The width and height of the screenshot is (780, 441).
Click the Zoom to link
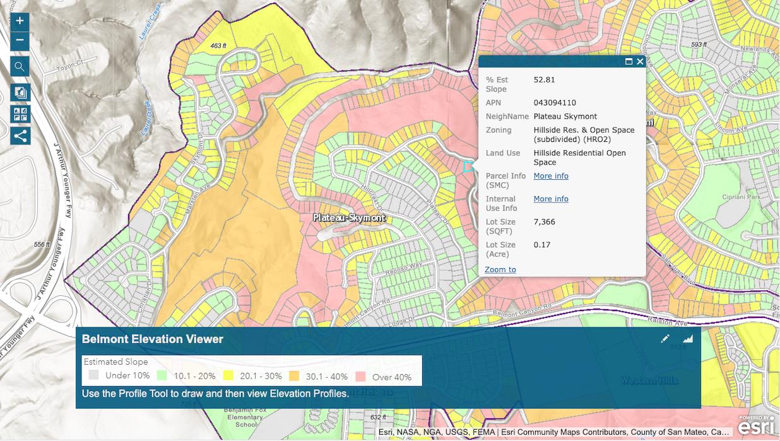500,269
